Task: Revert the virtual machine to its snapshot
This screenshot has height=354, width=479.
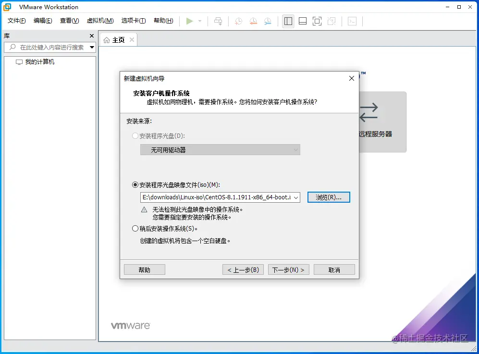Action: [x=253, y=21]
